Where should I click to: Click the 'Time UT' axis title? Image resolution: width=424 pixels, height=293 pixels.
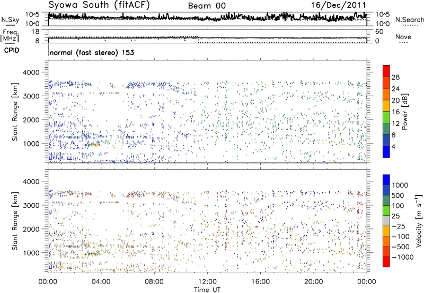[207, 290]
